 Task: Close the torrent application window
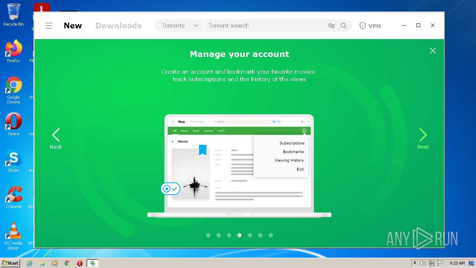coord(433,25)
